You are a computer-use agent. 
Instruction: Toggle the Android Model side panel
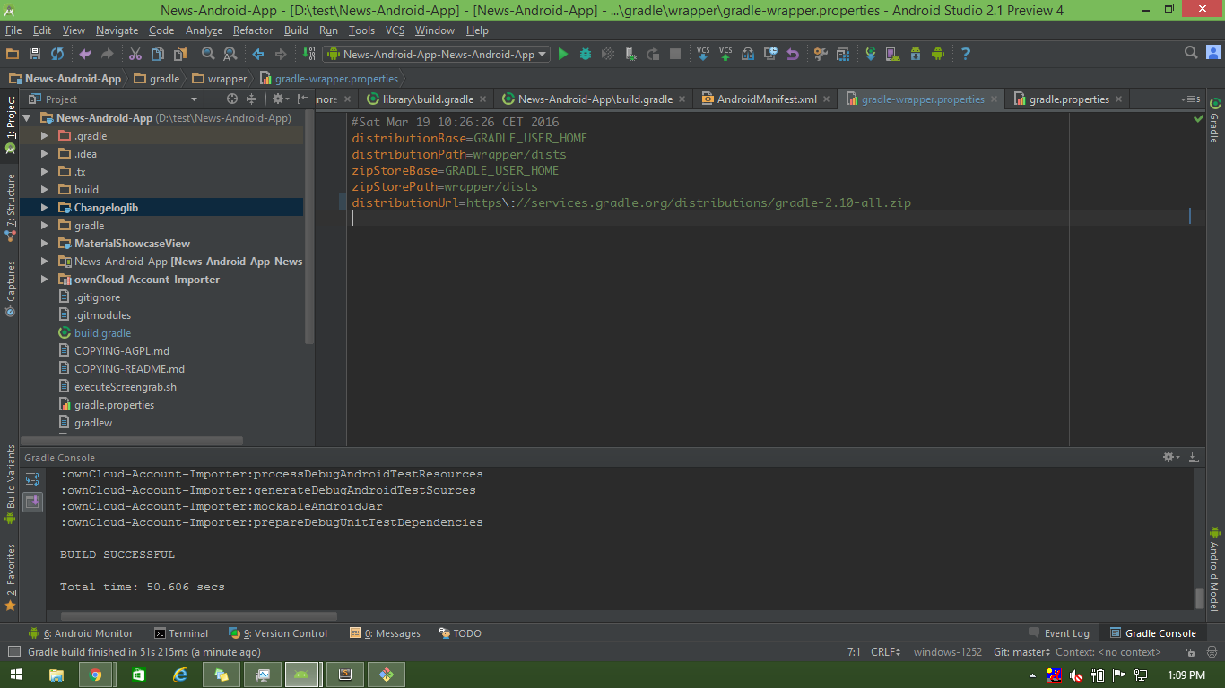1214,568
